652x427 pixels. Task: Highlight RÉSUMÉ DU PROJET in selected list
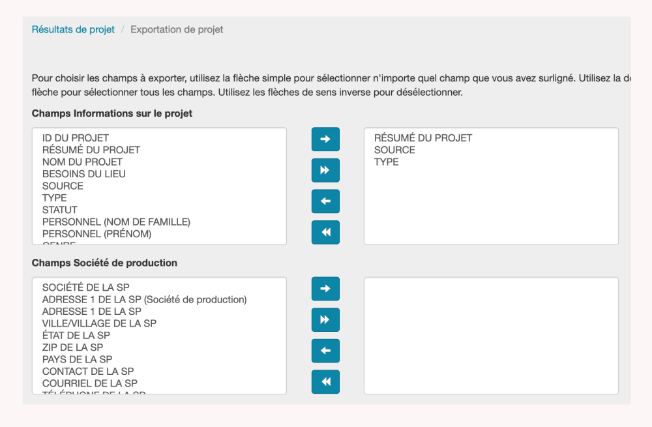[423, 138]
